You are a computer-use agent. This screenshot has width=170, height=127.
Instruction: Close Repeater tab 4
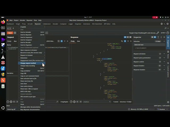point(10,28)
